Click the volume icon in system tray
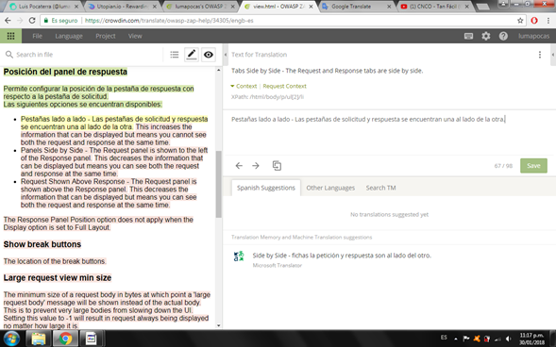 pyautogui.click(x=509, y=339)
